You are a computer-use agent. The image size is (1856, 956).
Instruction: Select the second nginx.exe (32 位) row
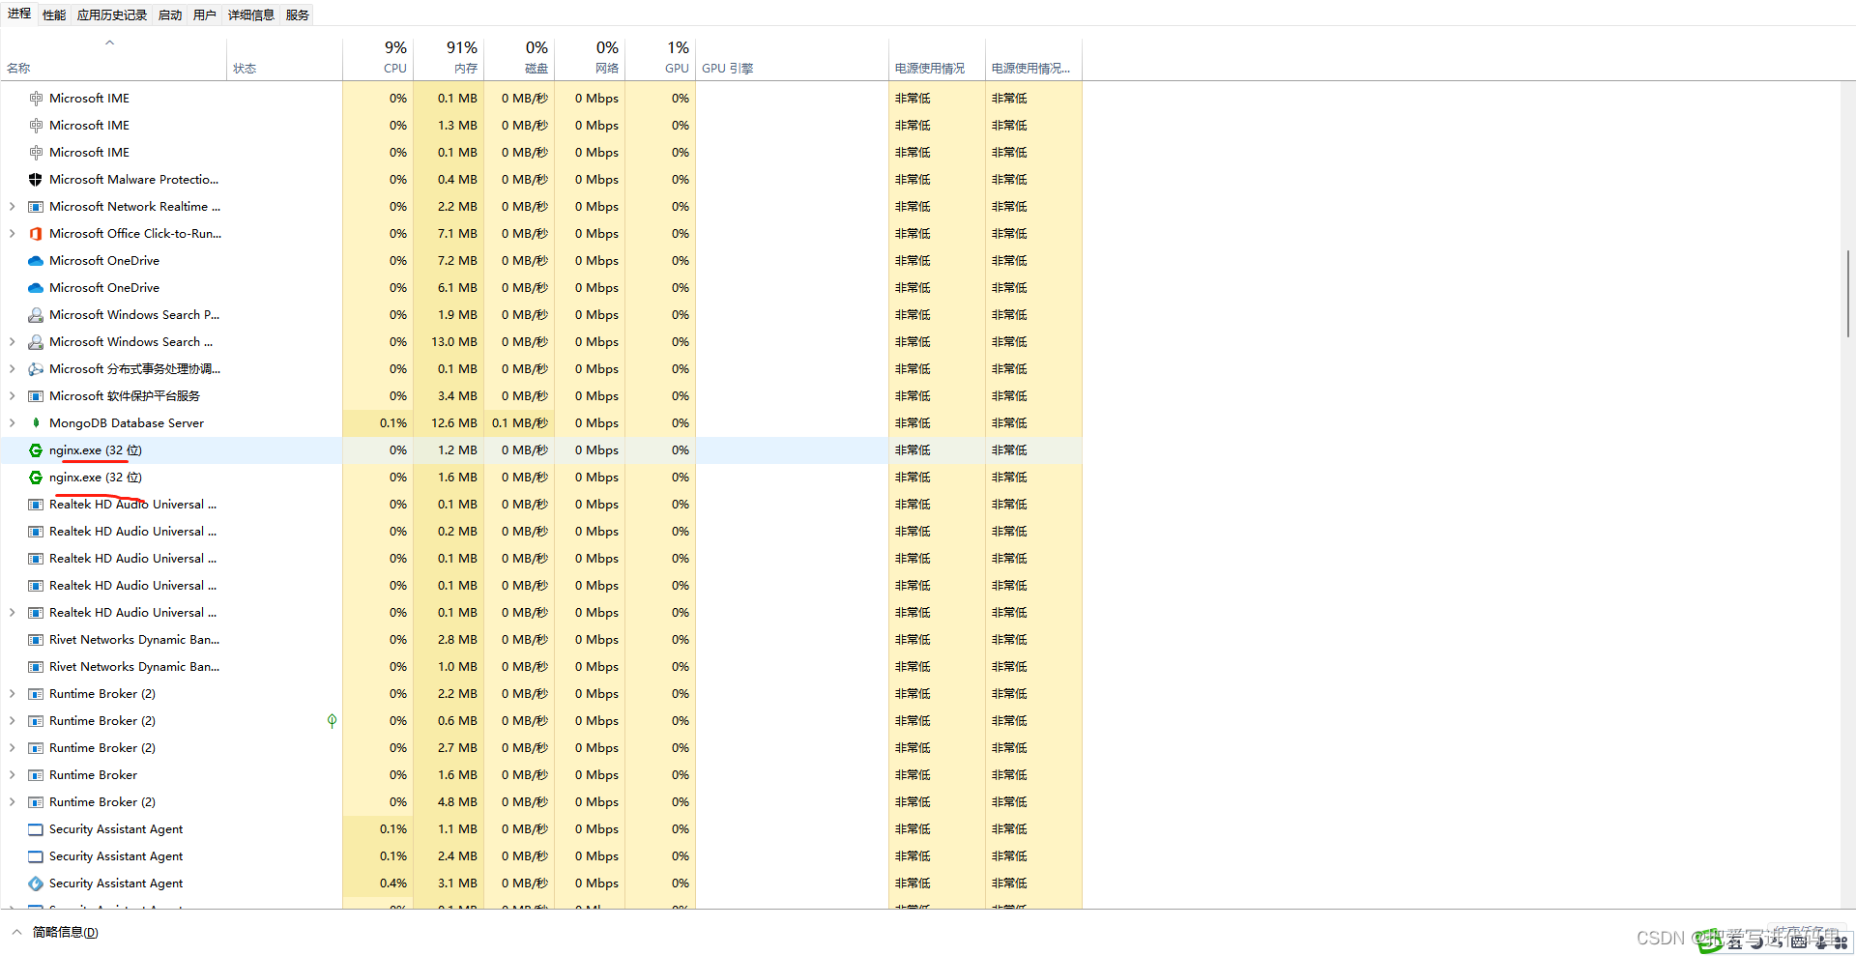pos(541,478)
